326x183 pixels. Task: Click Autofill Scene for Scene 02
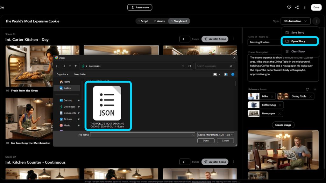[x=215, y=162]
